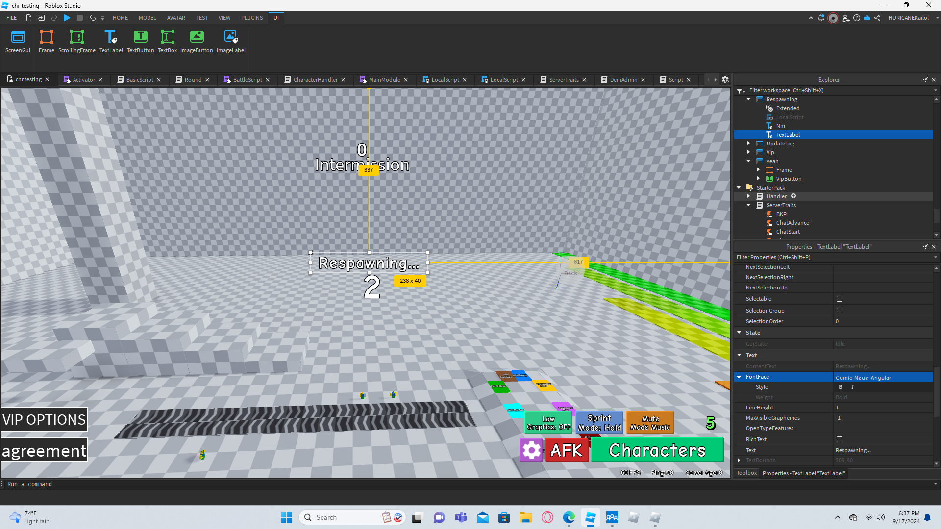941x529 pixels.
Task: Open the document tabs settings gear
Action: point(725,80)
